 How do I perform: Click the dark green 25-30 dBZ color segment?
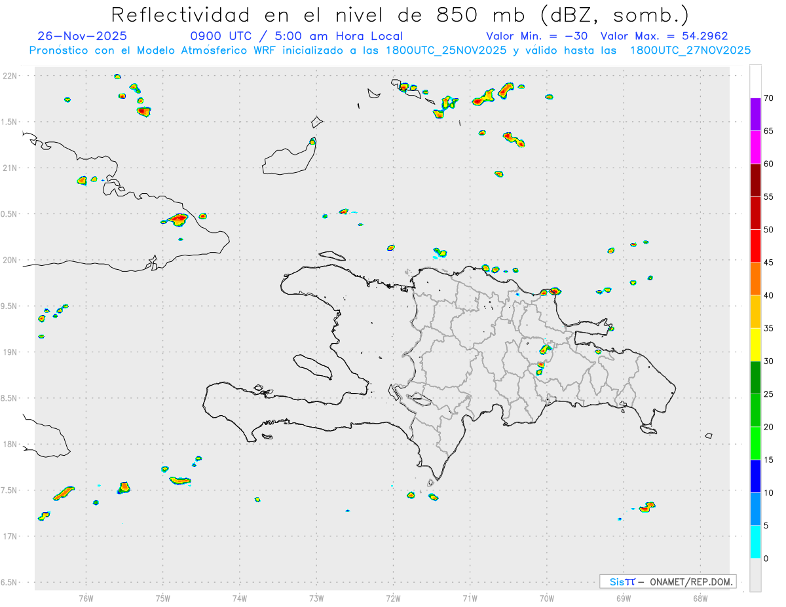point(755,377)
